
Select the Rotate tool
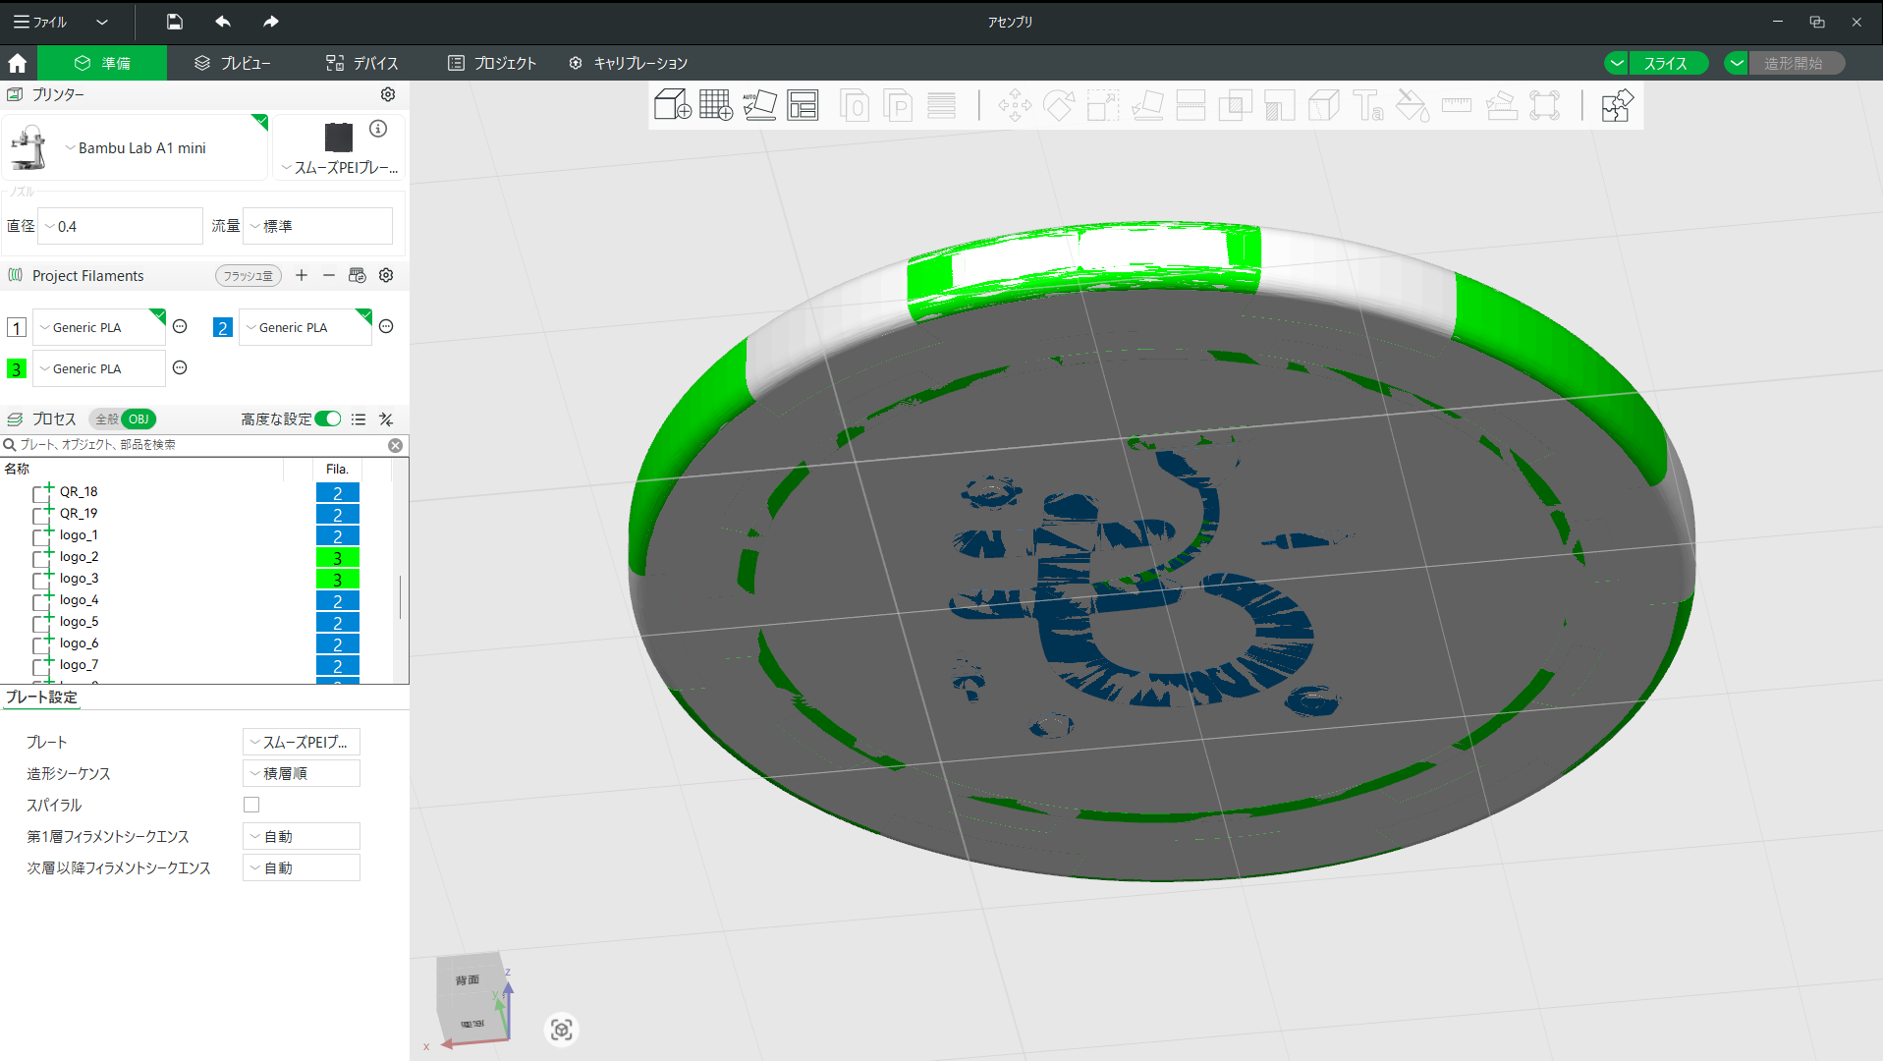[x=1059, y=105]
